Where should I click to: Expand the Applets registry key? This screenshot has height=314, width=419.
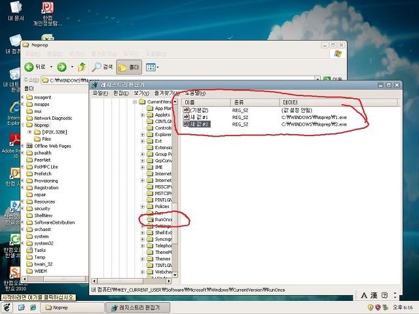(x=143, y=115)
